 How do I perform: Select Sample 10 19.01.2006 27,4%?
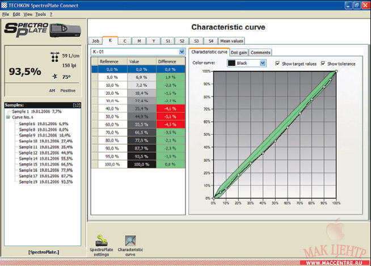click(x=45, y=141)
